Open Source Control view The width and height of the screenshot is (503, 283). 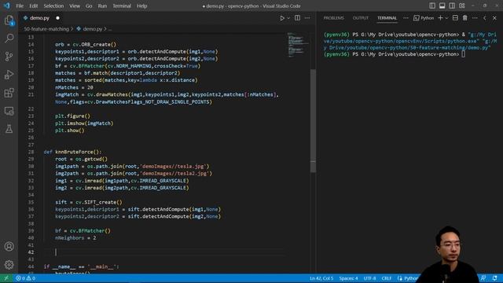point(9,57)
